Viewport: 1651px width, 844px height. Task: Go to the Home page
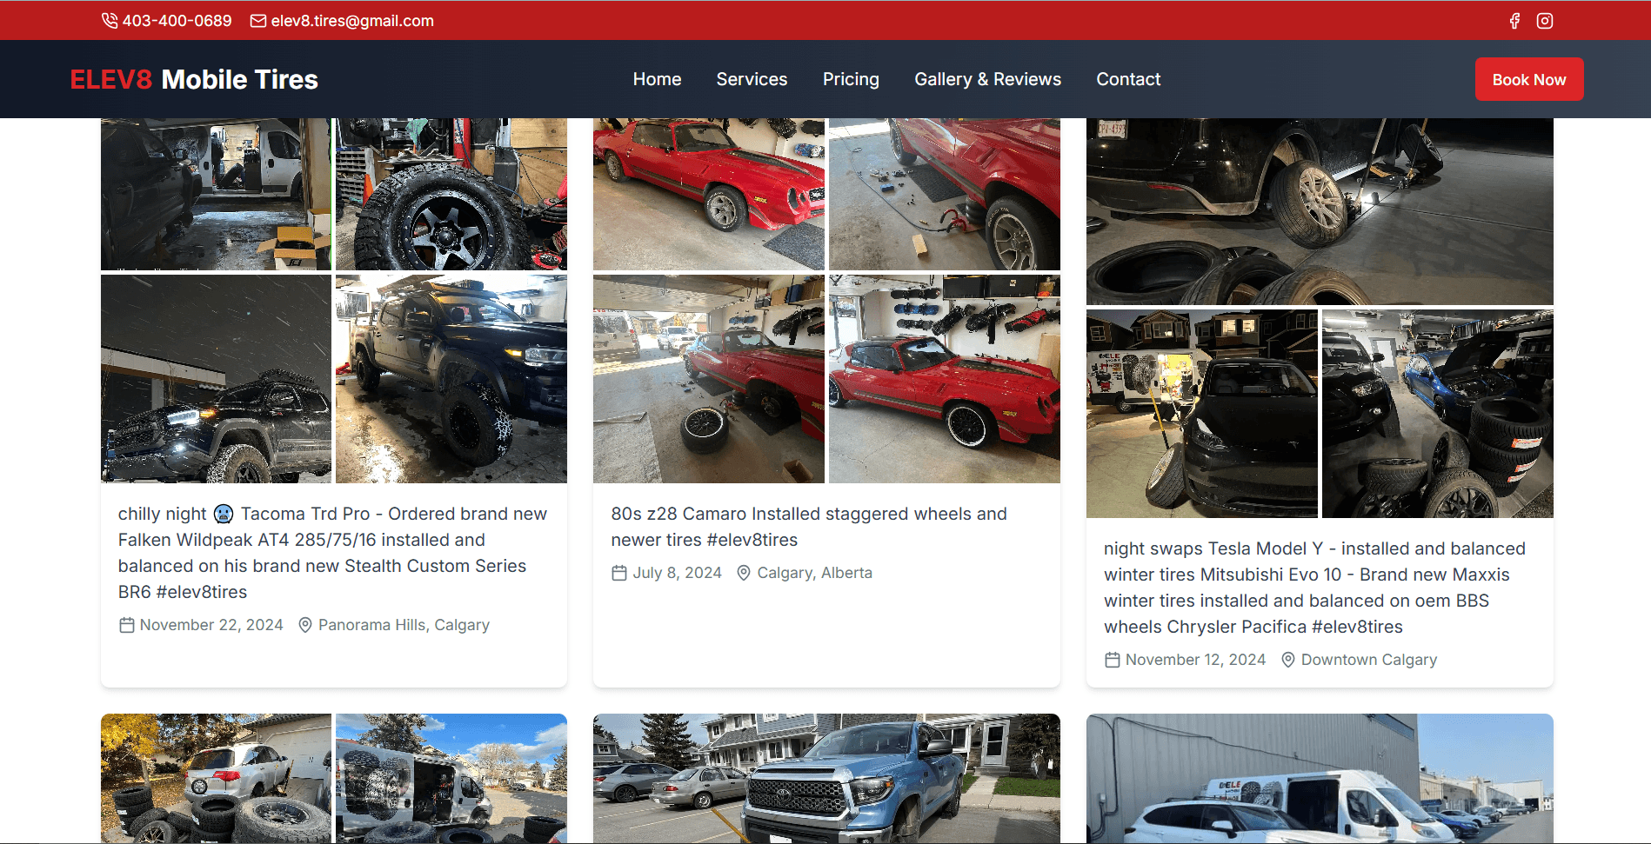pyautogui.click(x=657, y=79)
